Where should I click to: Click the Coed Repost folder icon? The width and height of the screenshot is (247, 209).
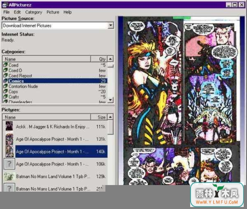(5, 76)
